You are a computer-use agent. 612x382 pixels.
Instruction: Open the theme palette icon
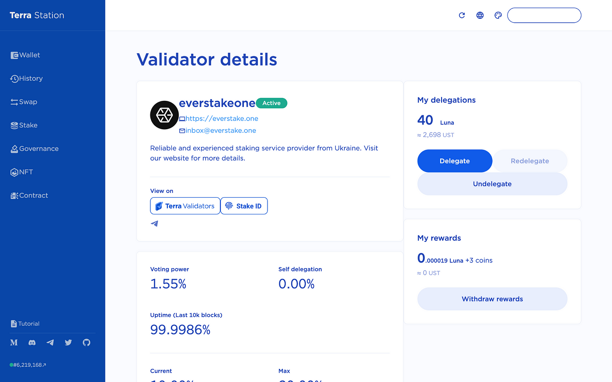click(x=498, y=15)
